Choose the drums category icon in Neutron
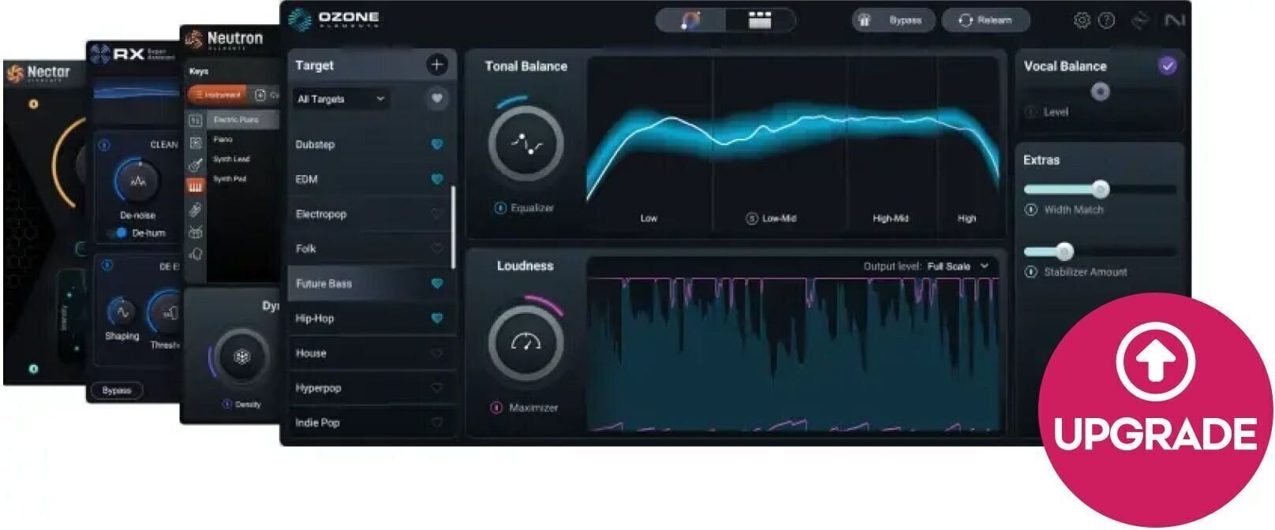Viewport: 1275px width, 530px height. 195,232
